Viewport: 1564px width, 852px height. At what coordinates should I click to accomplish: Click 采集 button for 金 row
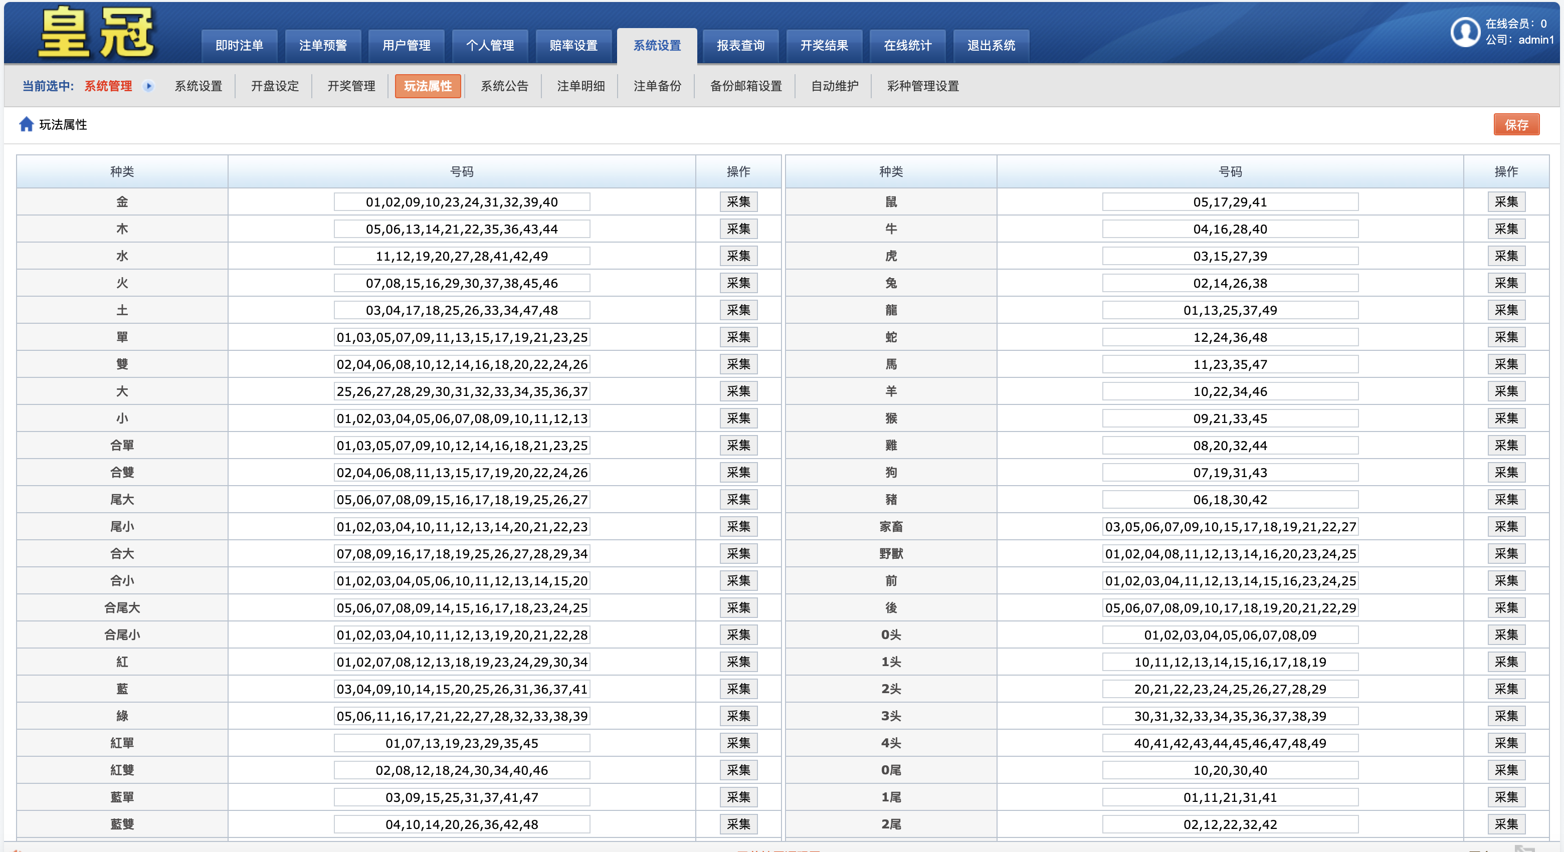click(738, 202)
